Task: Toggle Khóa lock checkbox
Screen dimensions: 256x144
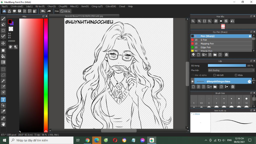Action: [x=236, y=75]
